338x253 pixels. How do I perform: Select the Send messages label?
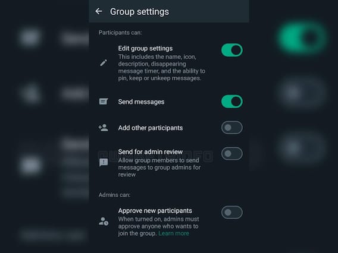[141, 102]
